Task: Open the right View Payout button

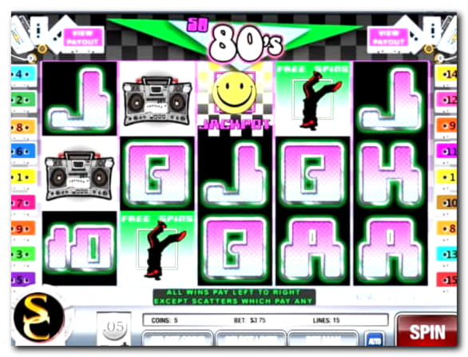Action: coord(388,38)
